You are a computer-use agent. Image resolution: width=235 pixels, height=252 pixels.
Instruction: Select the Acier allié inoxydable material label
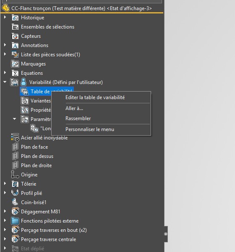tap(44, 138)
